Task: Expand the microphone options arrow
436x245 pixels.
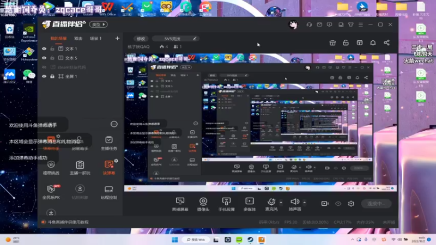Action: click(281, 203)
